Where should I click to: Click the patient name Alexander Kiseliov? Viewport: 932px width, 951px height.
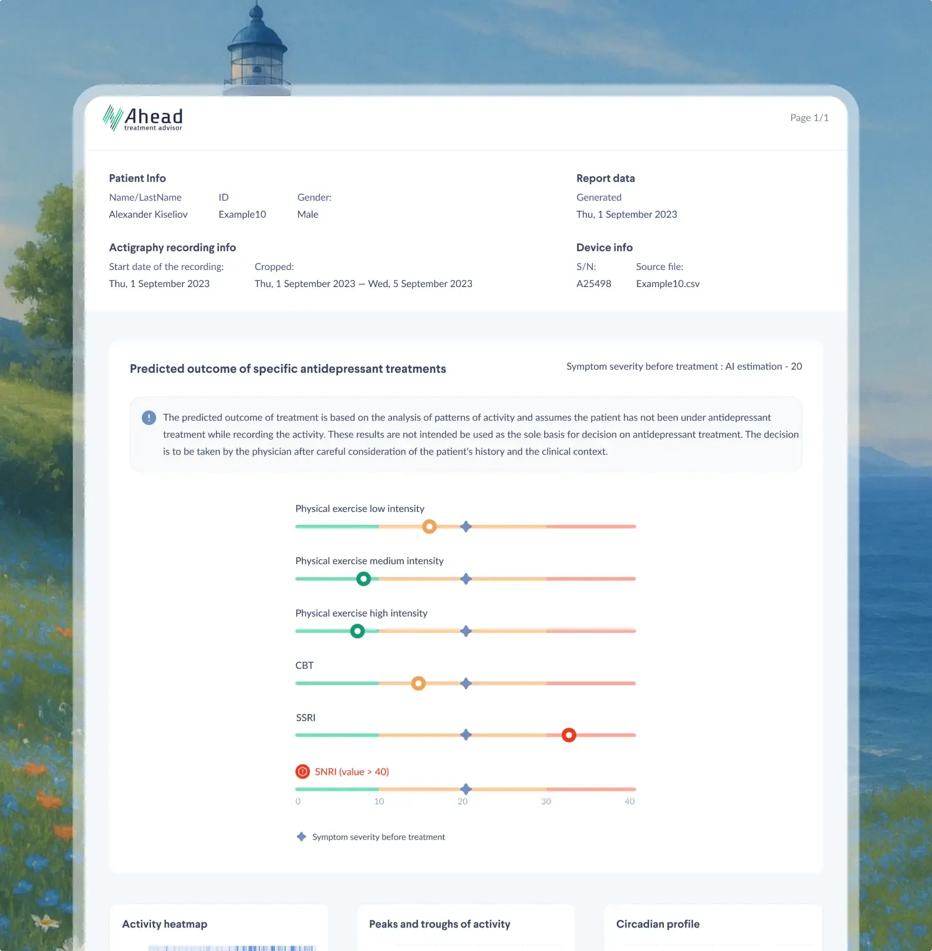[148, 214]
